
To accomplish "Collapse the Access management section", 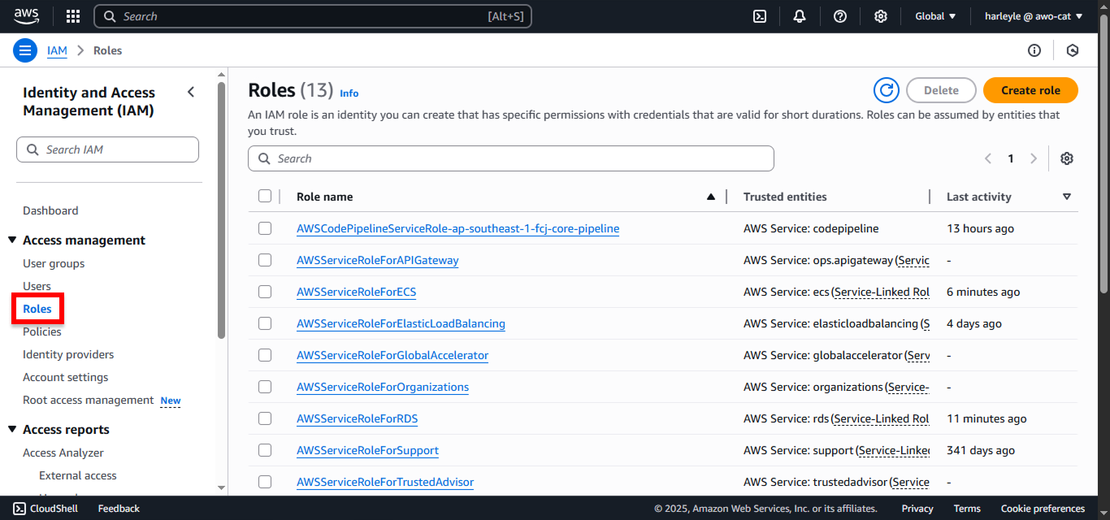I will pyautogui.click(x=12, y=240).
